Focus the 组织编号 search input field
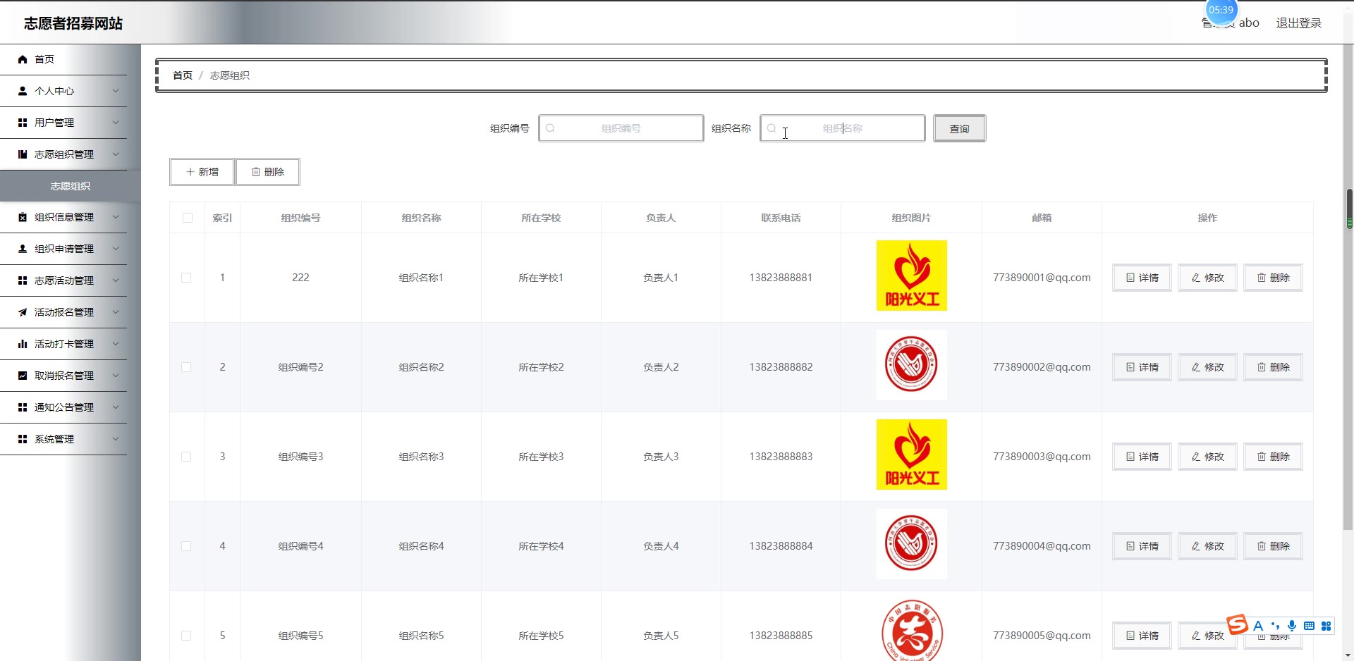Image resolution: width=1354 pixels, height=661 pixels. pos(621,128)
